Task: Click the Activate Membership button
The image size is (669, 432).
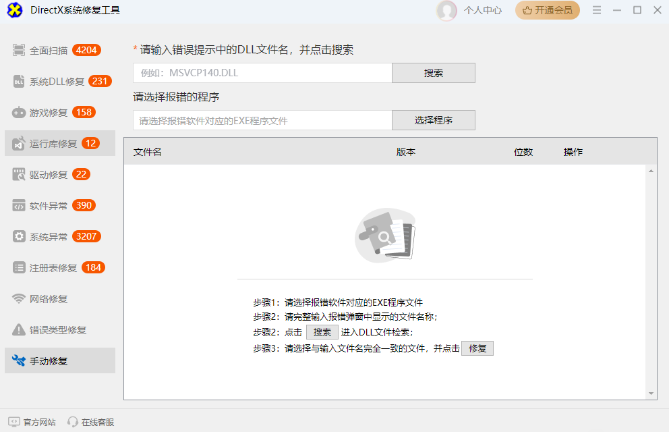Action: point(547,11)
